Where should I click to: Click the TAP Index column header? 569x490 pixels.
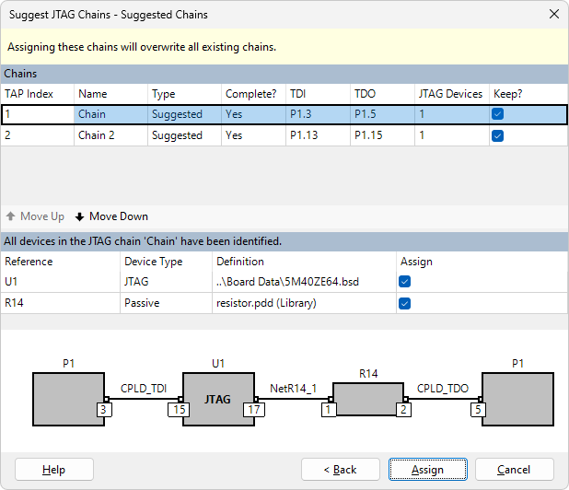pyautogui.click(x=37, y=93)
